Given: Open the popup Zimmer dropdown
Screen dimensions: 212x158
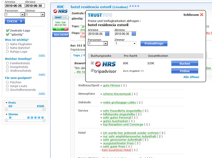Looking at the screenshot, I should click(125, 43).
